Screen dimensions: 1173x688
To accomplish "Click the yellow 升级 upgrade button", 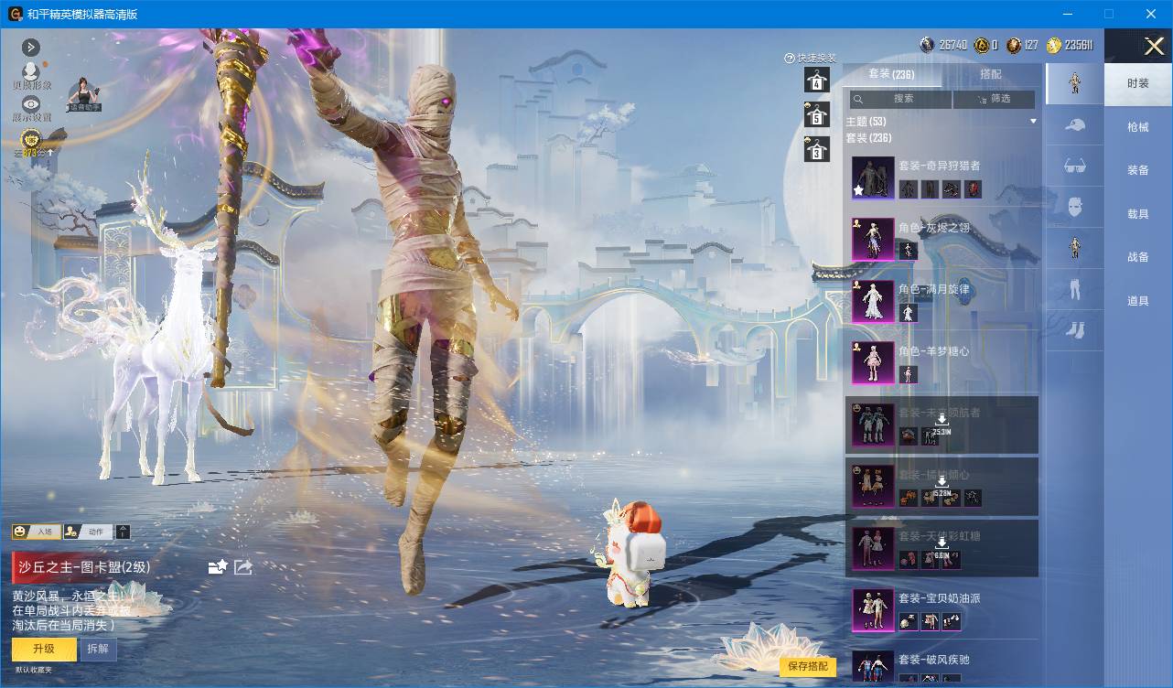I will [x=44, y=649].
